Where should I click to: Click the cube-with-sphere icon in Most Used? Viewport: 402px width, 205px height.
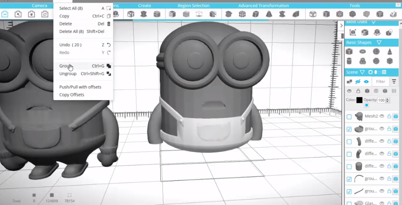(x=389, y=33)
